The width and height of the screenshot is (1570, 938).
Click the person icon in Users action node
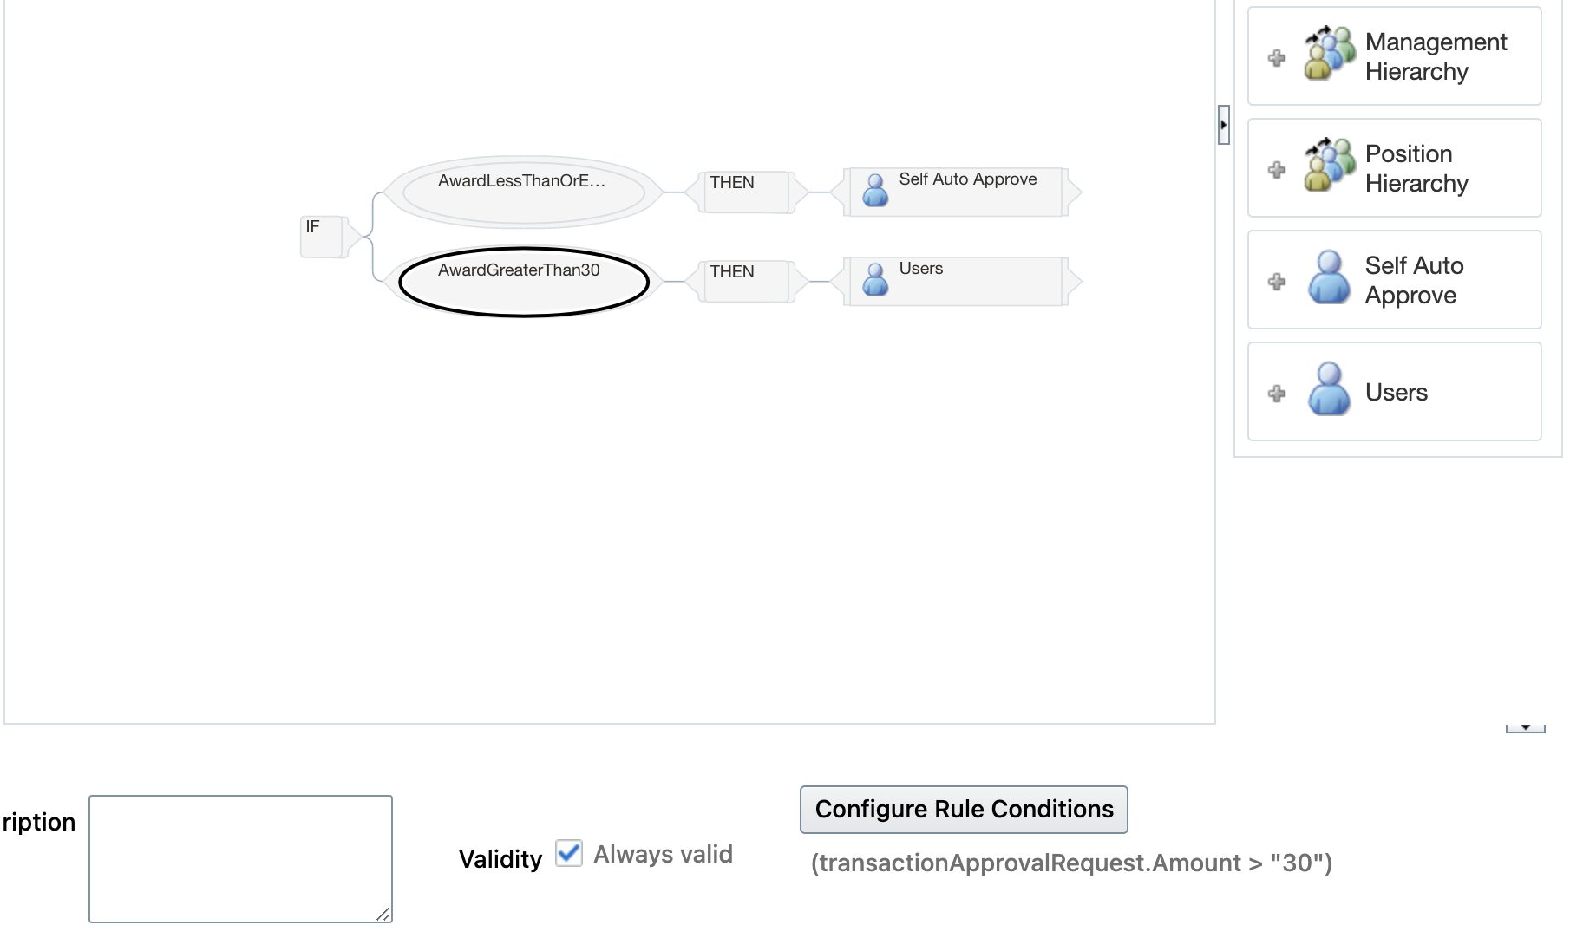coord(876,279)
